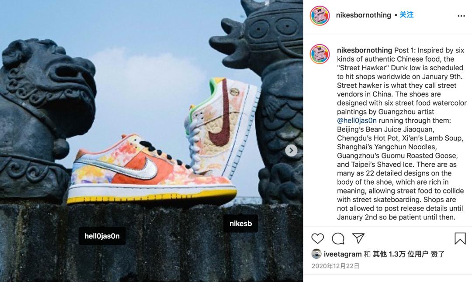Open post permalink dated 2020年12月22日

coord(335,266)
